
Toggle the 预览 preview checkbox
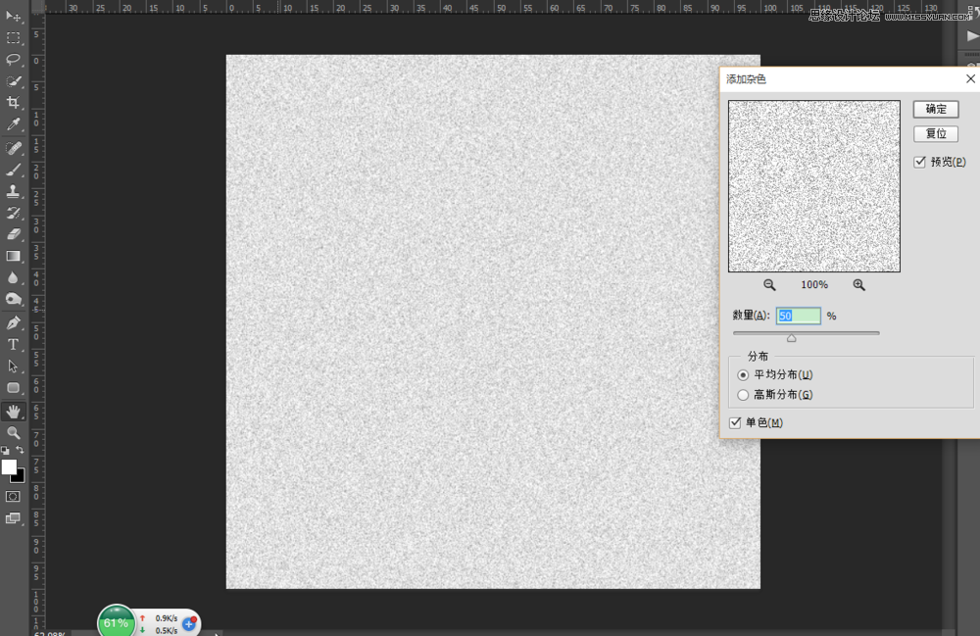point(920,162)
